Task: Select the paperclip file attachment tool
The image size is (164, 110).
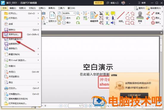Action: [113, 18]
